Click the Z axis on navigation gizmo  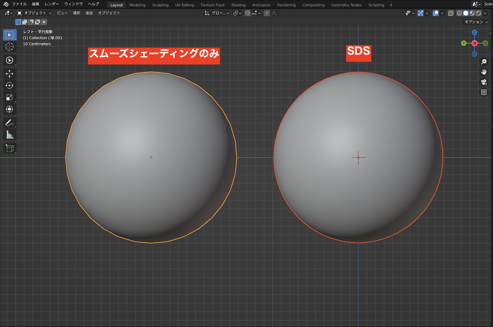(474, 32)
